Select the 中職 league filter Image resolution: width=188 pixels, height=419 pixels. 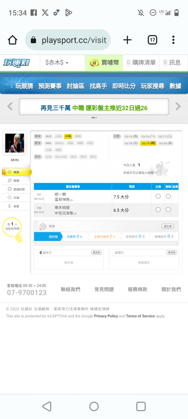[68, 136]
